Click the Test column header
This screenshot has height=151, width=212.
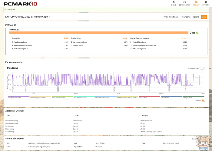pyautogui.click(x=9, y=115)
